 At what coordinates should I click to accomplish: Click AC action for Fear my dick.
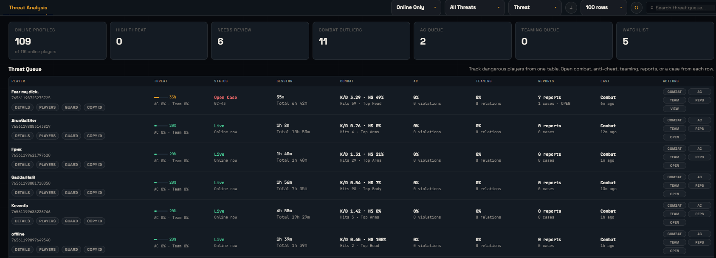[x=699, y=92]
